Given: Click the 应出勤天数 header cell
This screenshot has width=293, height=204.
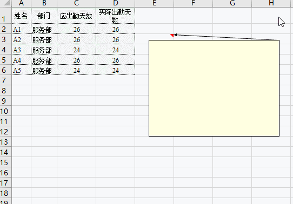Looking at the screenshot, I should click(76, 16).
